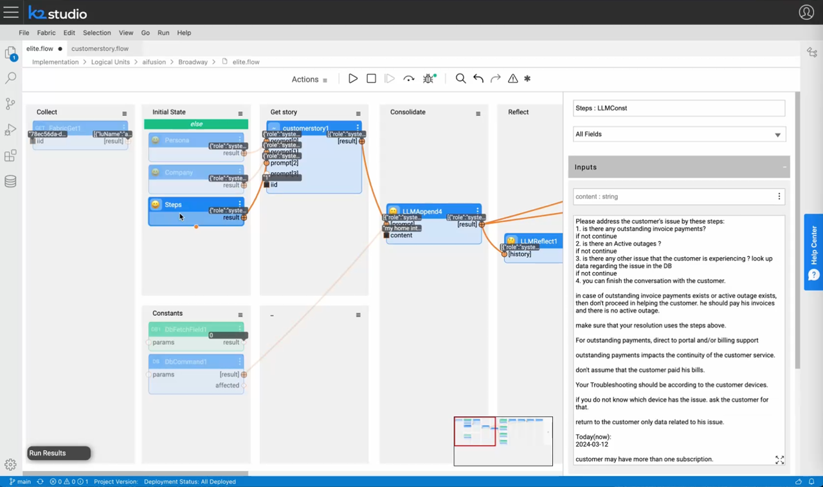Click the Undo arrow icon
Image resolution: width=823 pixels, height=487 pixels.
478,78
